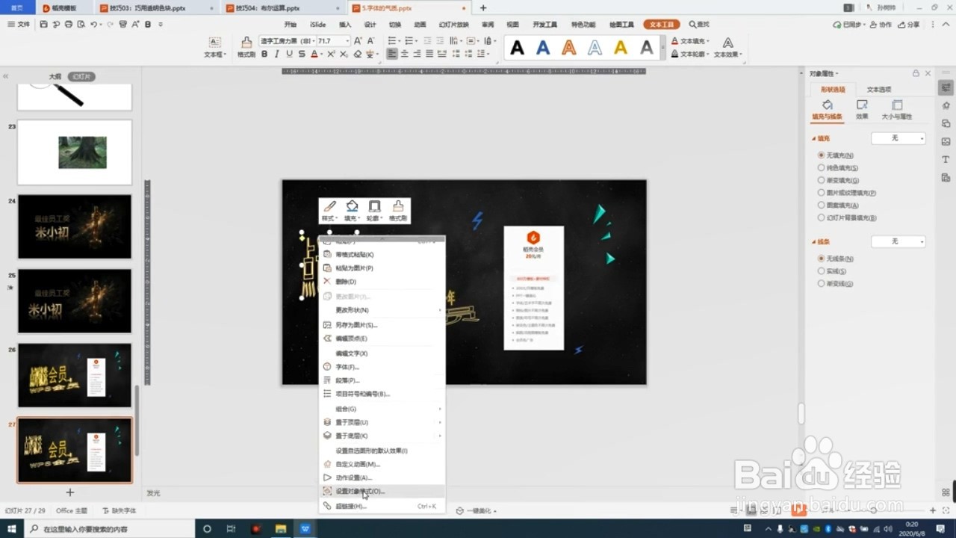Choose Format Object (设置对象格式) in the context menu
The image size is (956, 538).
382,491
